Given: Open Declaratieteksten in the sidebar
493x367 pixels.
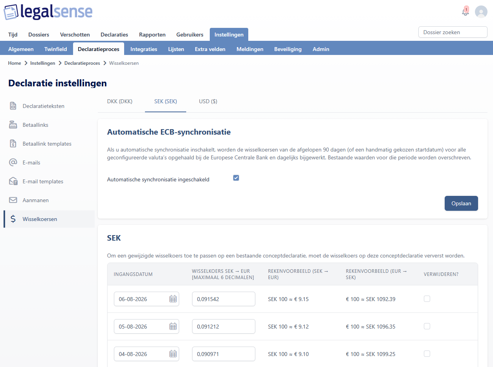Looking at the screenshot, I should 49,106.
